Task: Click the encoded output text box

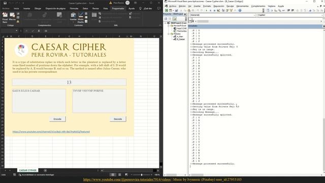Action: (x=100, y=101)
